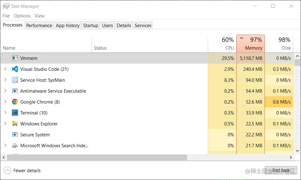The image size is (301, 180).
Task: Click the 52.6 MB memory value
Action: (x=254, y=102)
